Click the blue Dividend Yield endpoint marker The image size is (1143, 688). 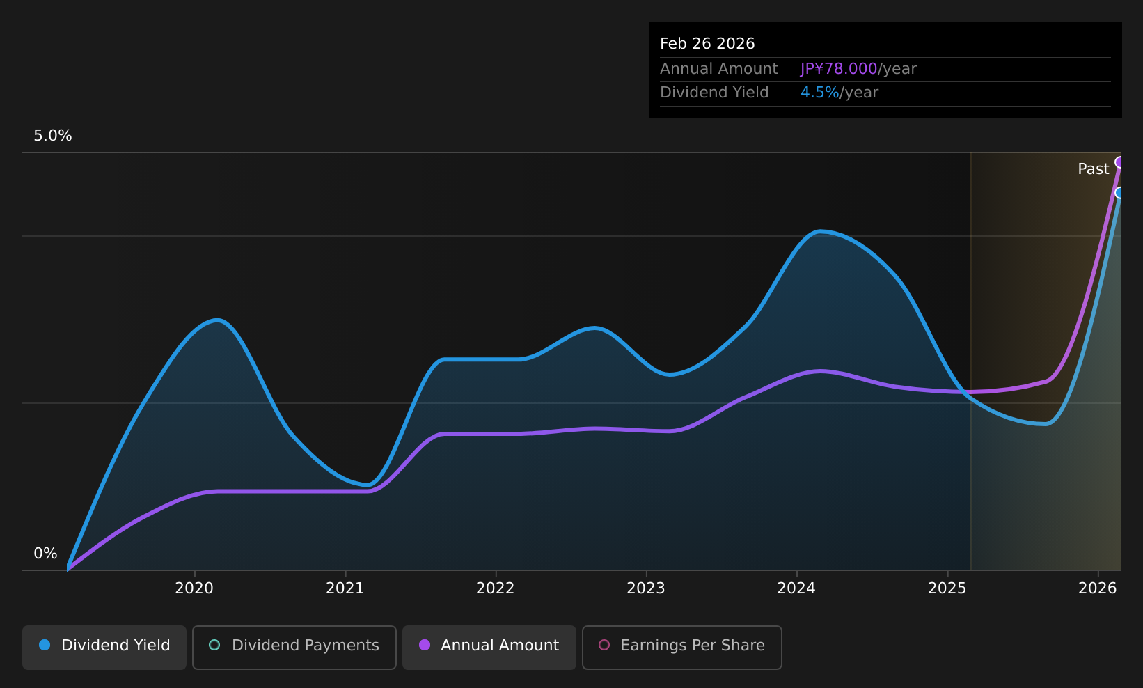point(1119,193)
